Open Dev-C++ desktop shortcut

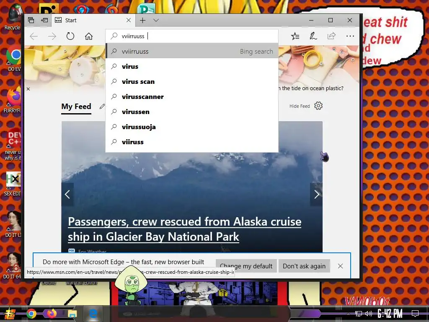(x=13, y=144)
